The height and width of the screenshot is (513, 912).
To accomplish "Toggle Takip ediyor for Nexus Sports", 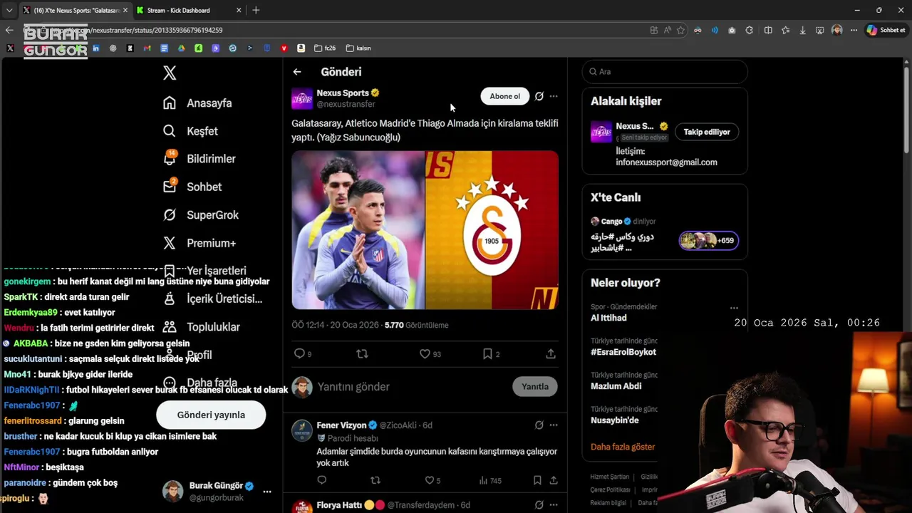I will pos(707,132).
